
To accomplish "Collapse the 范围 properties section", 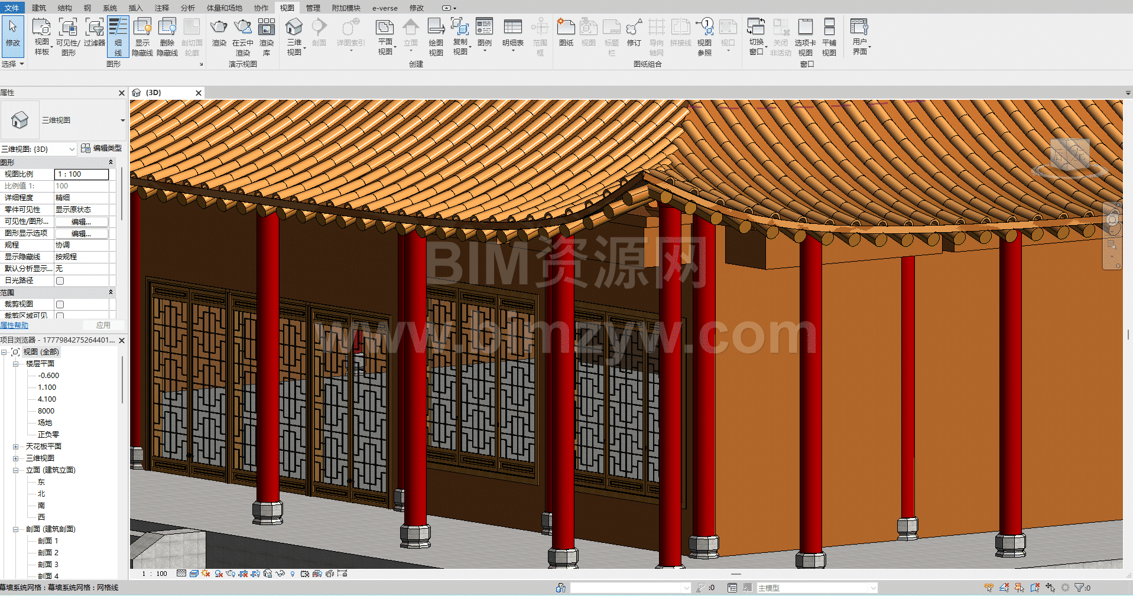I will click(x=111, y=292).
